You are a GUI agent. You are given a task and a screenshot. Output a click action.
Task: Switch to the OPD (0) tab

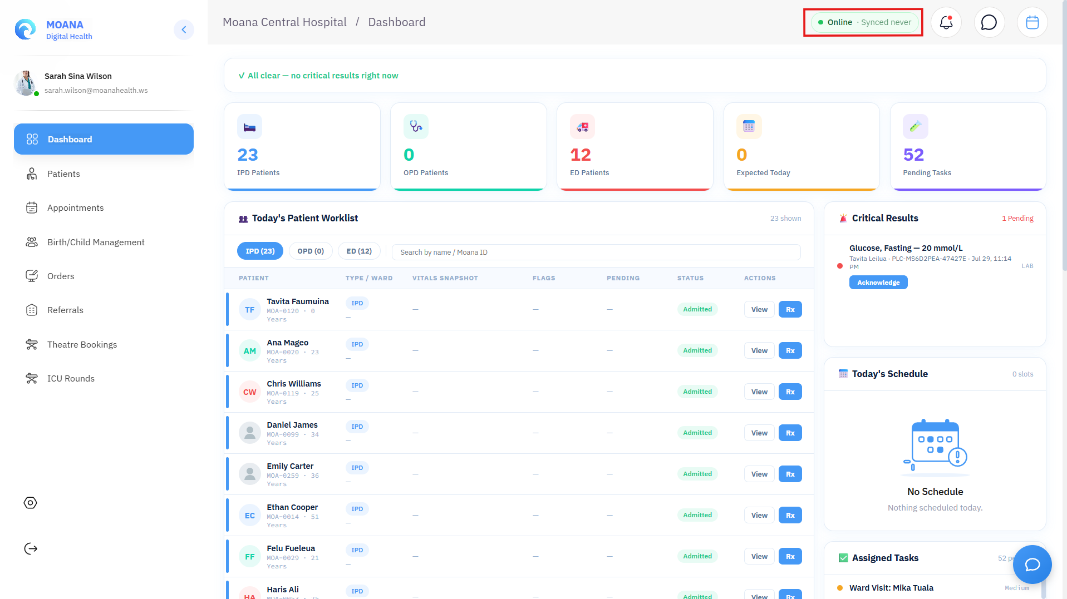(x=311, y=251)
